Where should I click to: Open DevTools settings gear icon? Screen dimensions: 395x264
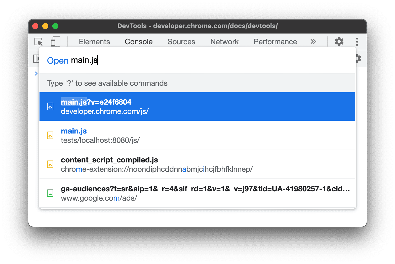click(x=339, y=41)
